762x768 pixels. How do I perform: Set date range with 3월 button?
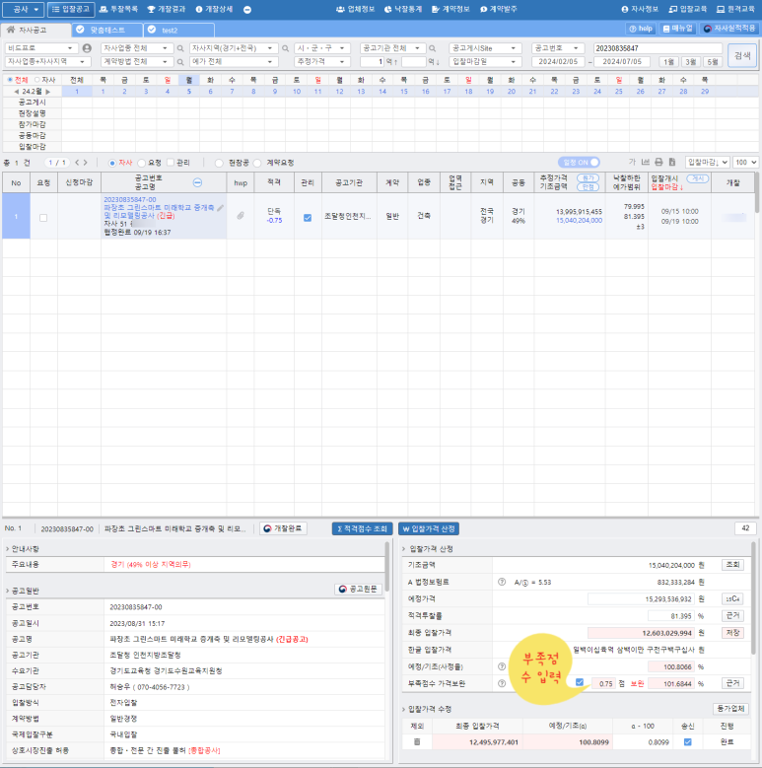tap(690, 62)
